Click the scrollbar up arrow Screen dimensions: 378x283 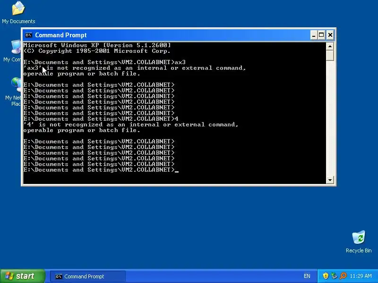pyautogui.click(x=330, y=46)
